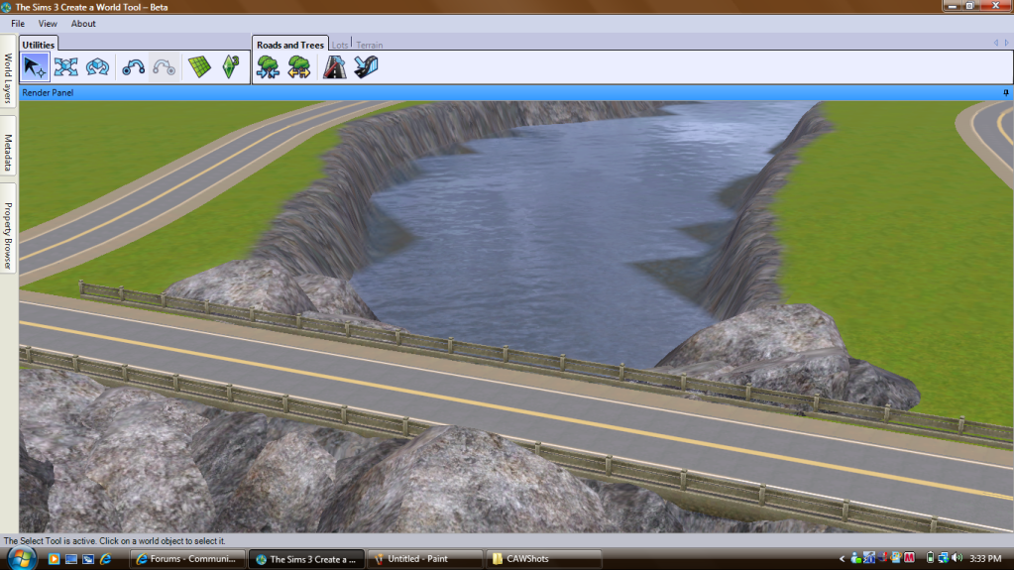Click the network connection tray icon
1014x570 pixels.
[x=944, y=558]
